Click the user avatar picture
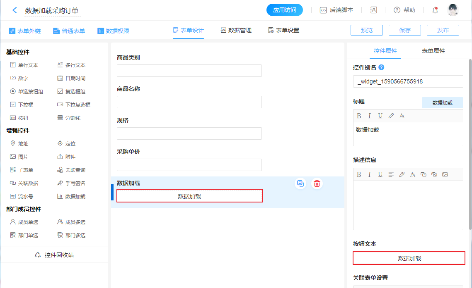Screen dimensions: 472x288 pyautogui.click(x=453, y=10)
